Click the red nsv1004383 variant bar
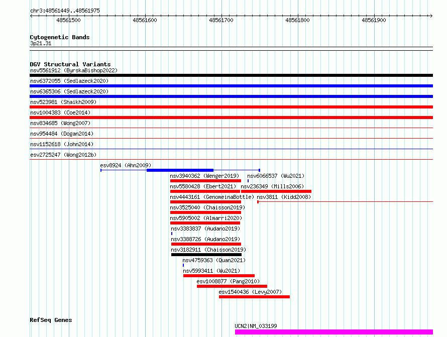Viewport: 447px width, 337px height. coord(231,118)
